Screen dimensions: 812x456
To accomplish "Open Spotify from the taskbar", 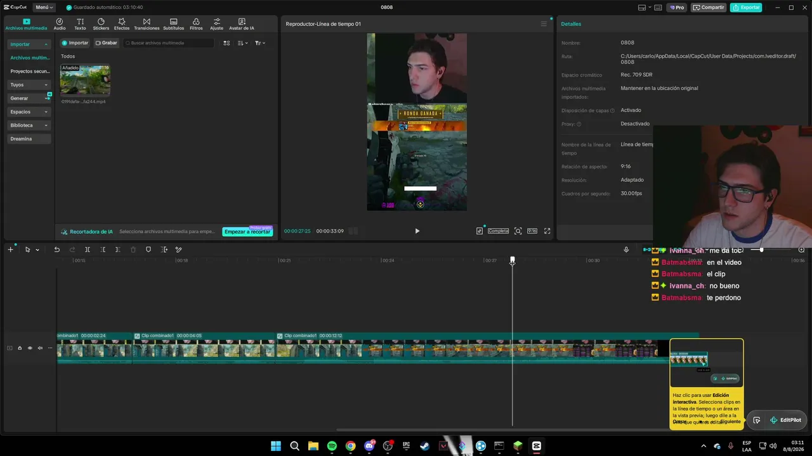I will click(x=332, y=446).
